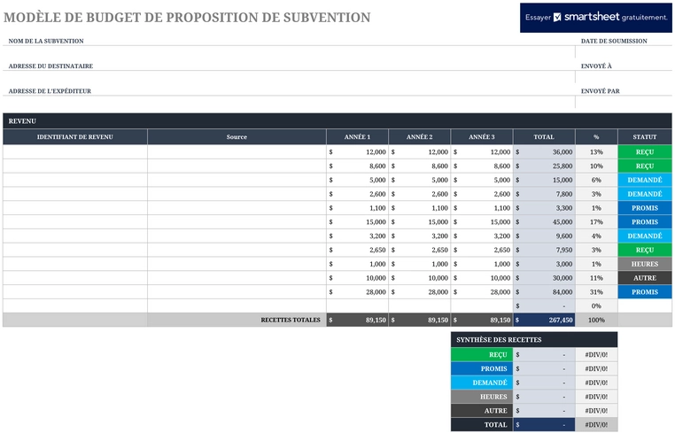The height and width of the screenshot is (433, 675).
Task: Click the Smartsheet checkmark logo icon
Action: point(557,17)
